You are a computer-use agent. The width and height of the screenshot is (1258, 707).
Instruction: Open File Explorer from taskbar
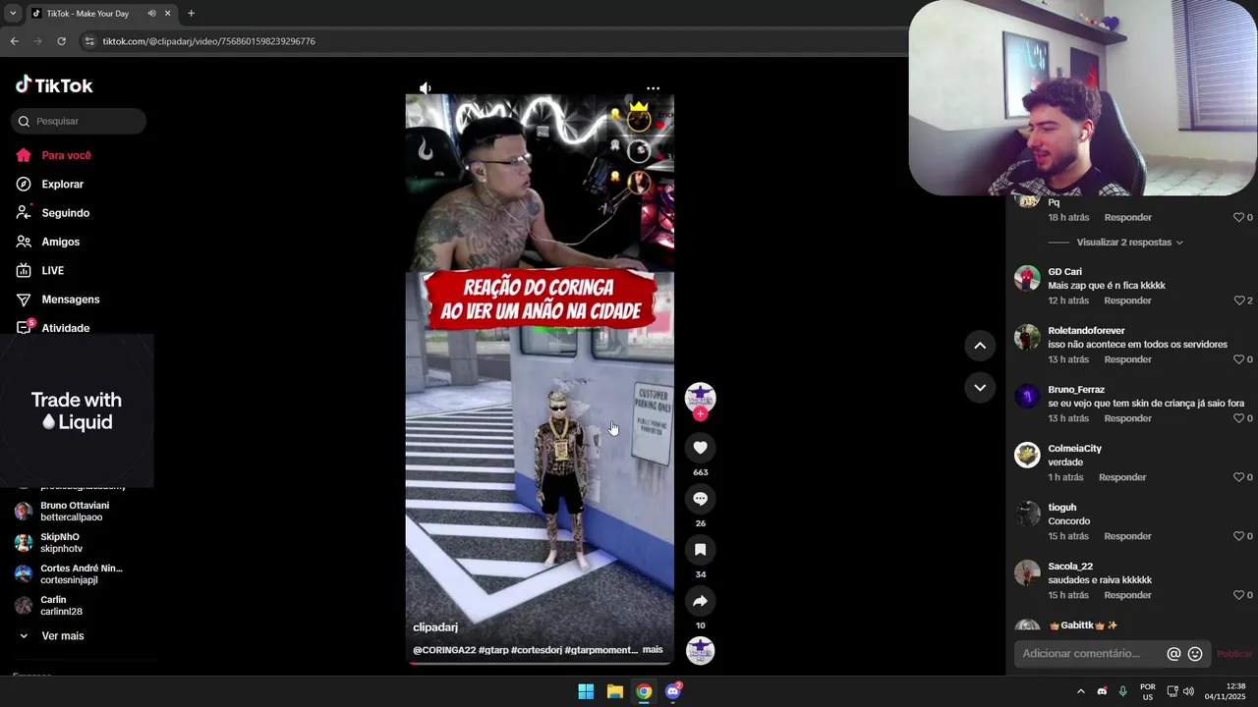[614, 691]
